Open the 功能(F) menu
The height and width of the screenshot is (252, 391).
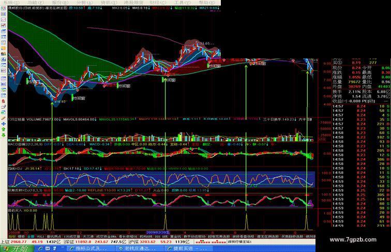click(x=35, y=3)
